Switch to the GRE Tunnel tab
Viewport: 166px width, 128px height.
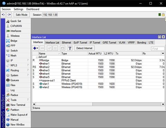pyautogui.click(x=109, y=43)
